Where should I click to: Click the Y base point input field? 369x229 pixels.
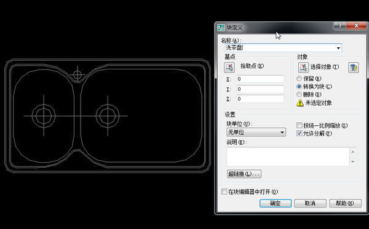(260, 89)
